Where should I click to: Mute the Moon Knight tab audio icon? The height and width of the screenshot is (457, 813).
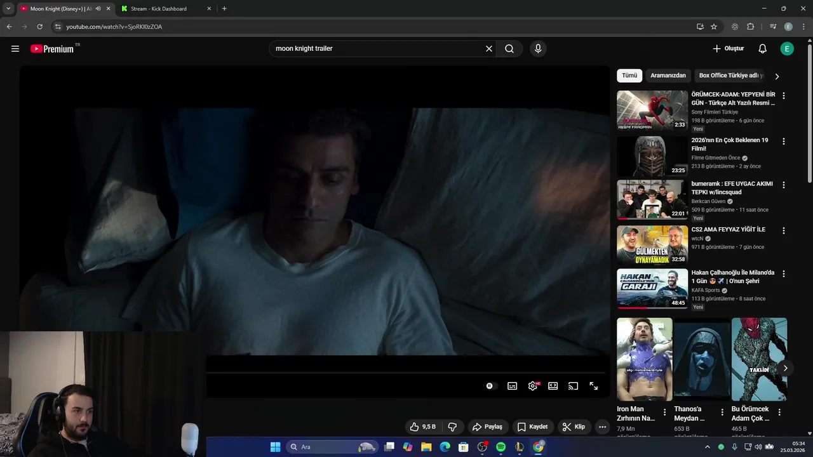[x=98, y=9]
